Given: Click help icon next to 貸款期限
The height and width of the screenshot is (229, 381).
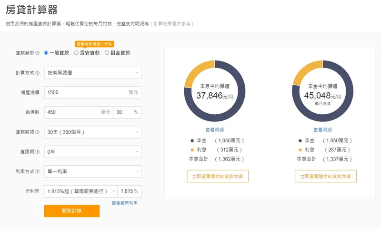Looking at the screenshot, I should [38, 132].
